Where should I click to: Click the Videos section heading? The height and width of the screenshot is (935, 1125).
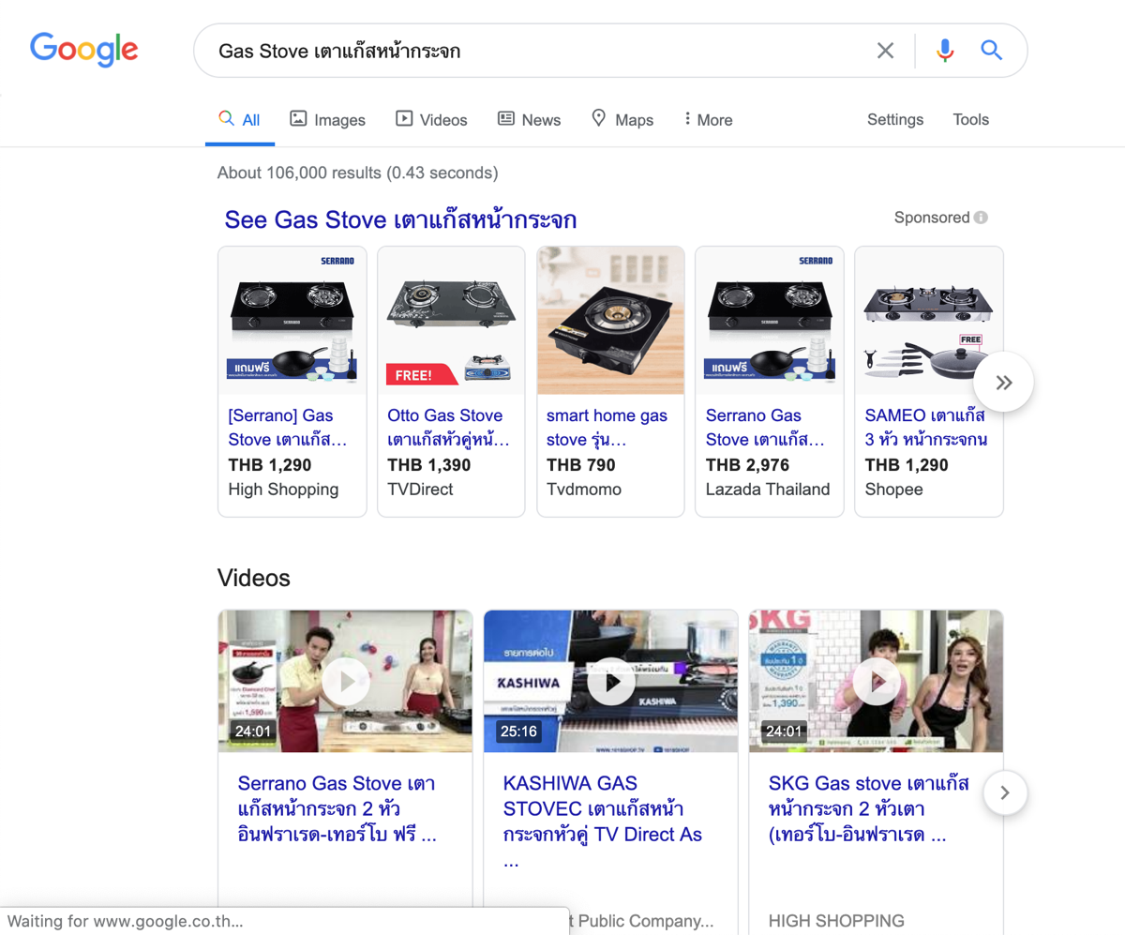click(x=254, y=578)
